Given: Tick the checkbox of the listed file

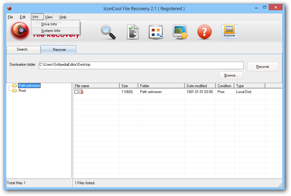Looking at the screenshot, I should click(x=76, y=91).
